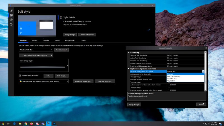Open the settings gear in Curtains sidebar
This screenshot has height=126, width=224.
coord(11,20)
